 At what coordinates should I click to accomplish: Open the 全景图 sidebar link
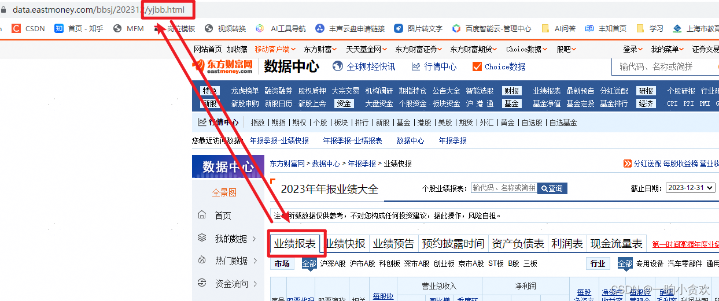point(224,192)
